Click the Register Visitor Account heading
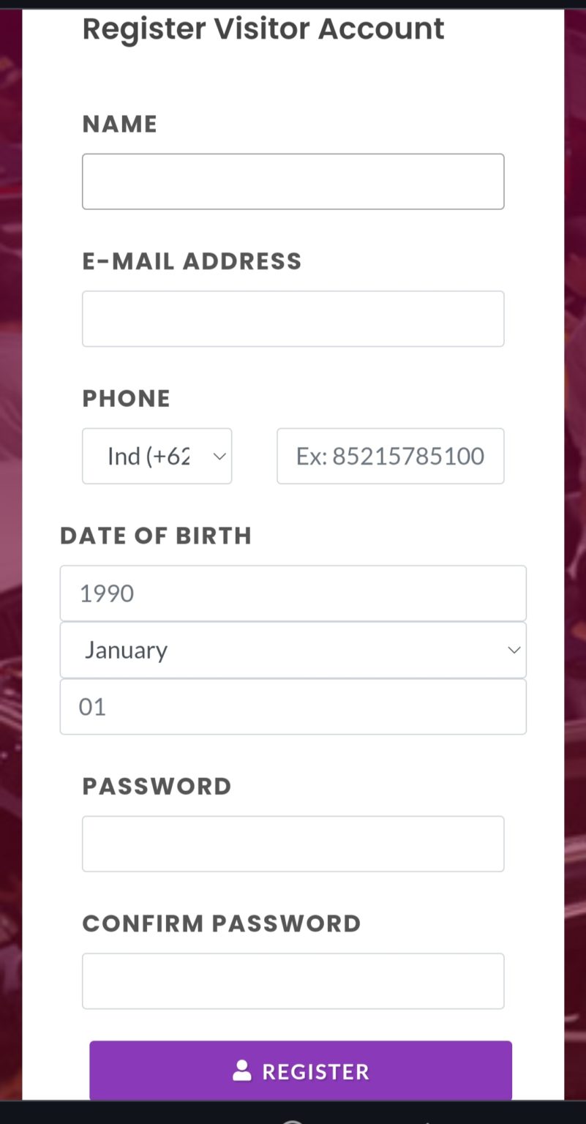Image resolution: width=586 pixels, height=1124 pixels. (263, 29)
